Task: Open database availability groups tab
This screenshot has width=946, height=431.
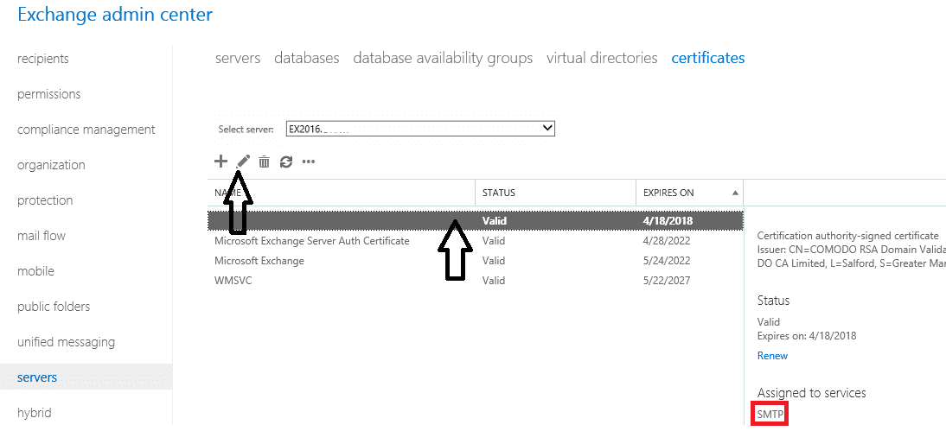Action: pyautogui.click(x=443, y=58)
